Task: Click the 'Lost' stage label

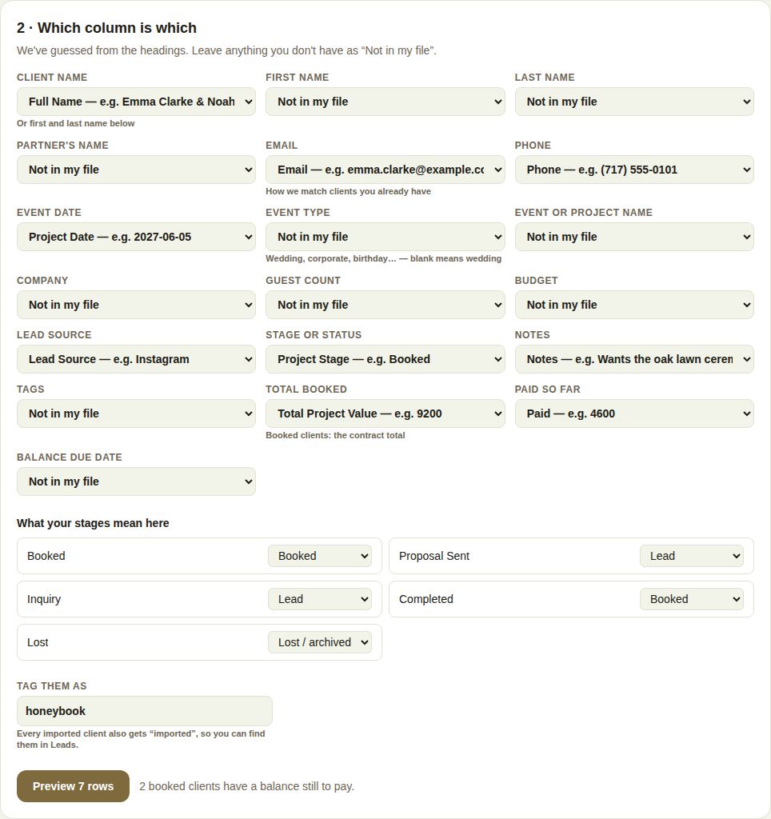Action: pos(38,642)
